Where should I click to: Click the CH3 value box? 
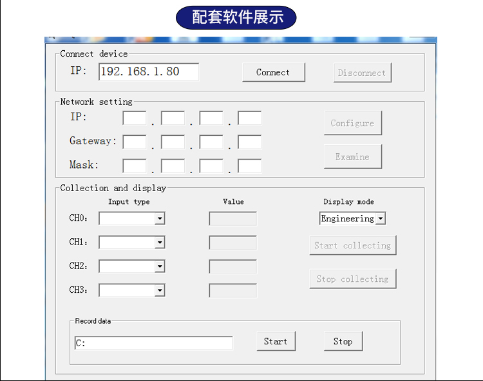tap(233, 290)
